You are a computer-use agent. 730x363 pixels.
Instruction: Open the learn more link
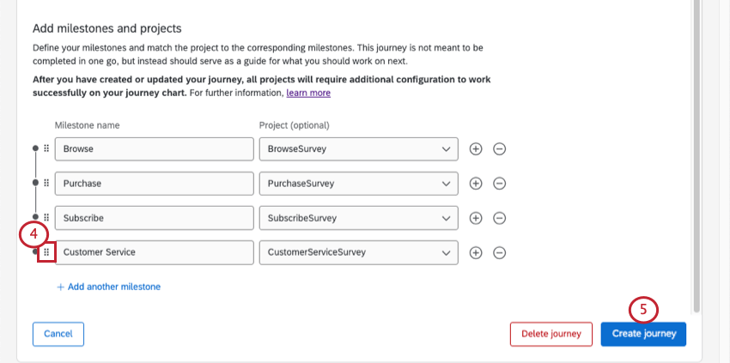pos(308,93)
